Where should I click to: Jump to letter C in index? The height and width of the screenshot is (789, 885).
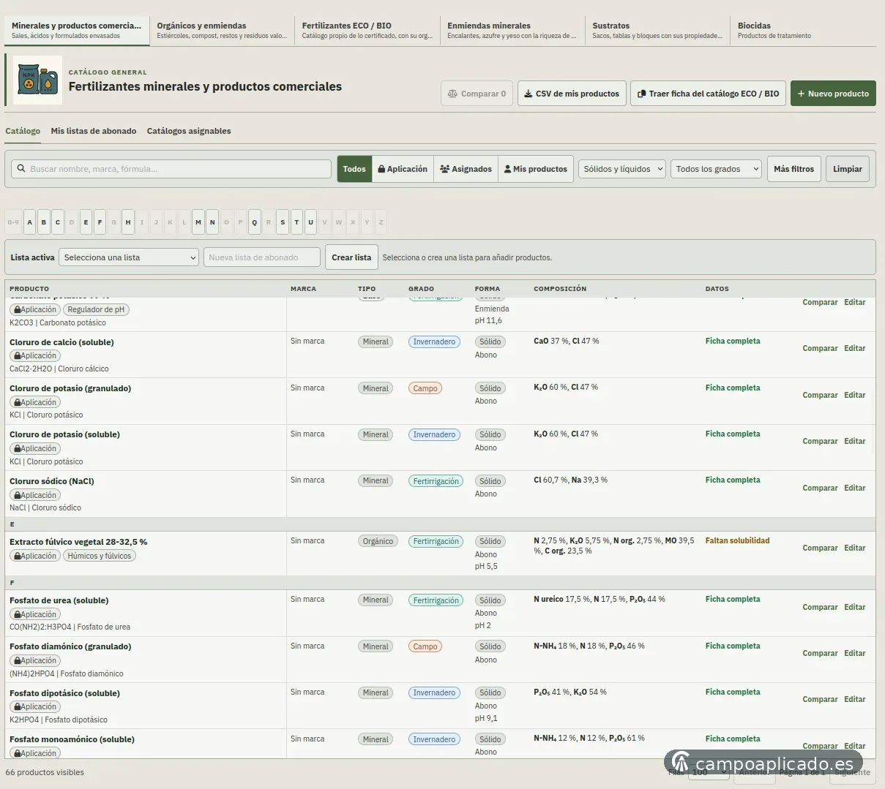pos(58,222)
